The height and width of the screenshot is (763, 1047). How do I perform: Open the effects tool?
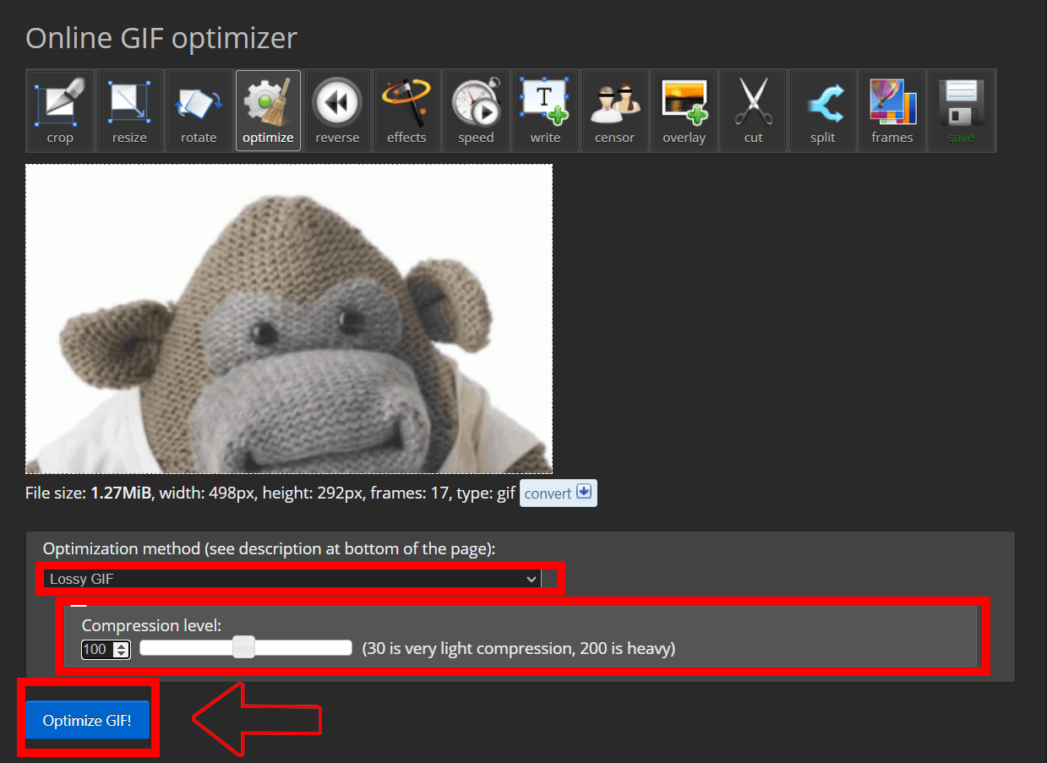(x=406, y=111)
